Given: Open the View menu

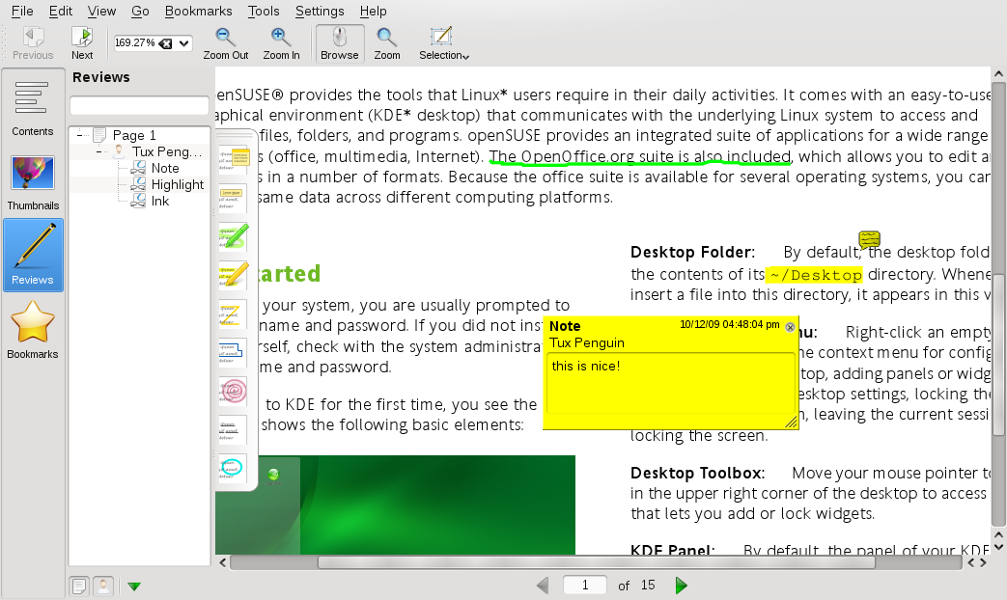Looking at the screenshot, I should [x=101, y=11].
